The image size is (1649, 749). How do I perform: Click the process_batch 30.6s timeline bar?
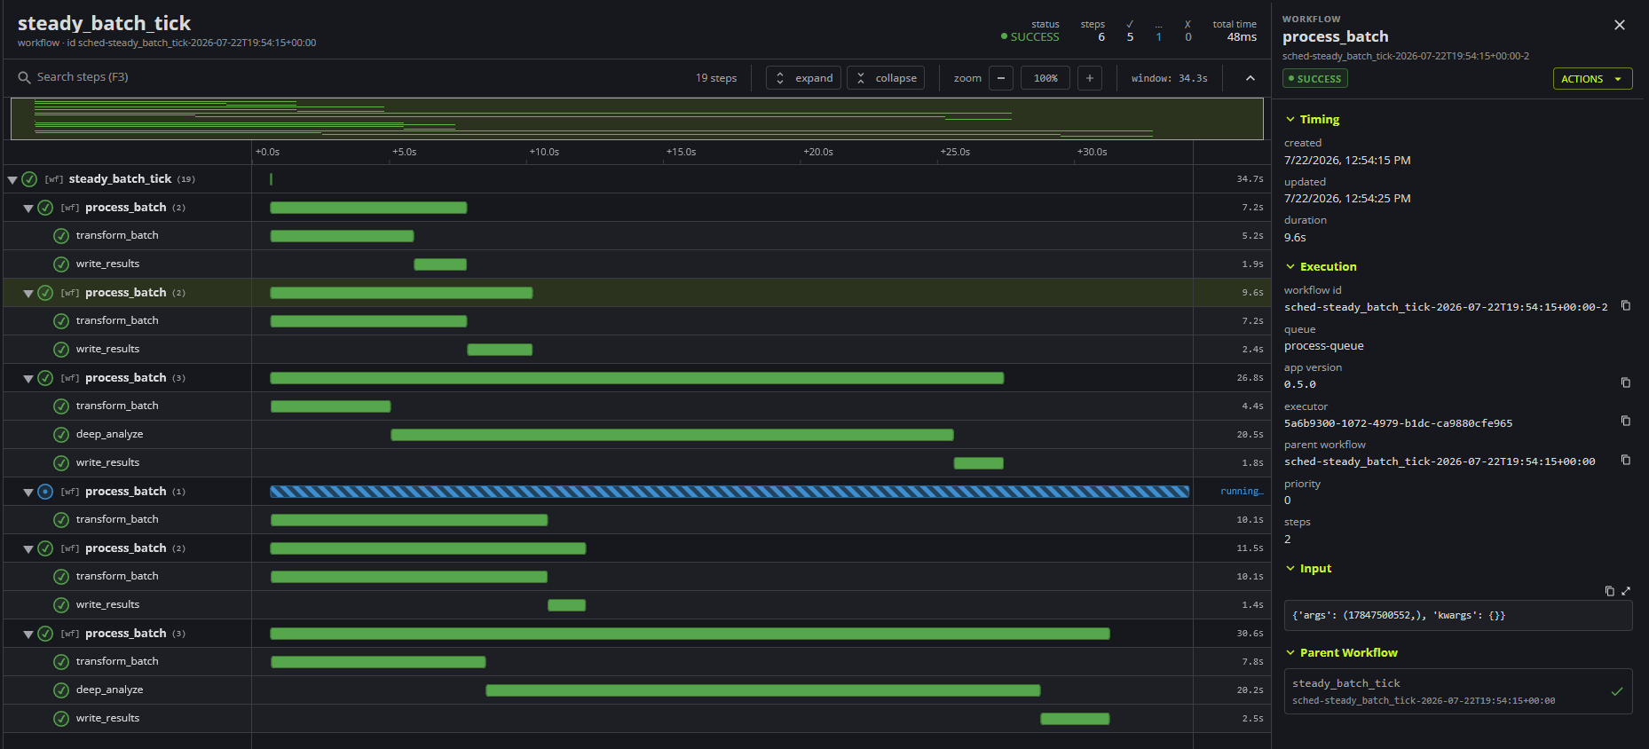coord(690,634)
